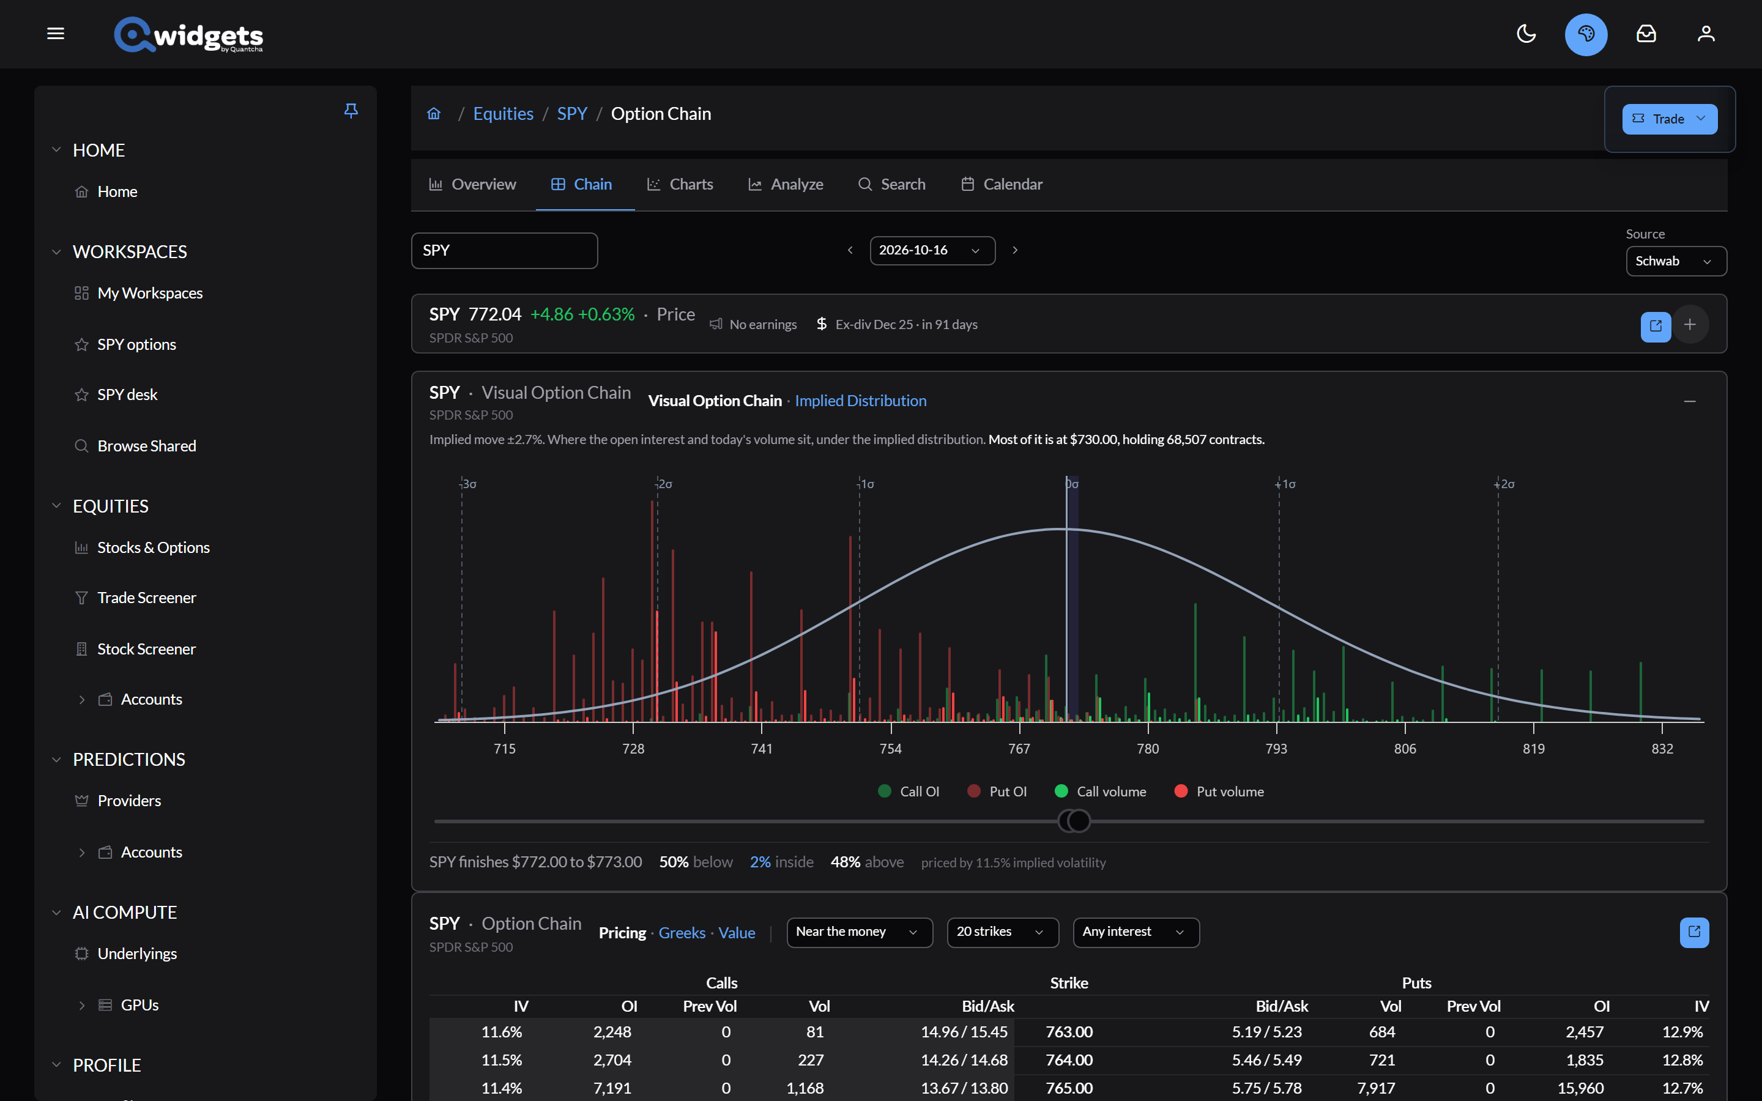Collapse the HOME sidebar section
Image resolution: width=1762 pixels, height=1101 pixels.
point(56,150)
